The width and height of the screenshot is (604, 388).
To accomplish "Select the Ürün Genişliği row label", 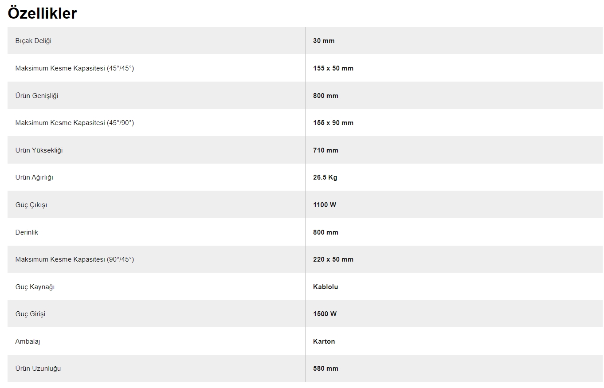I will [37, 96].
